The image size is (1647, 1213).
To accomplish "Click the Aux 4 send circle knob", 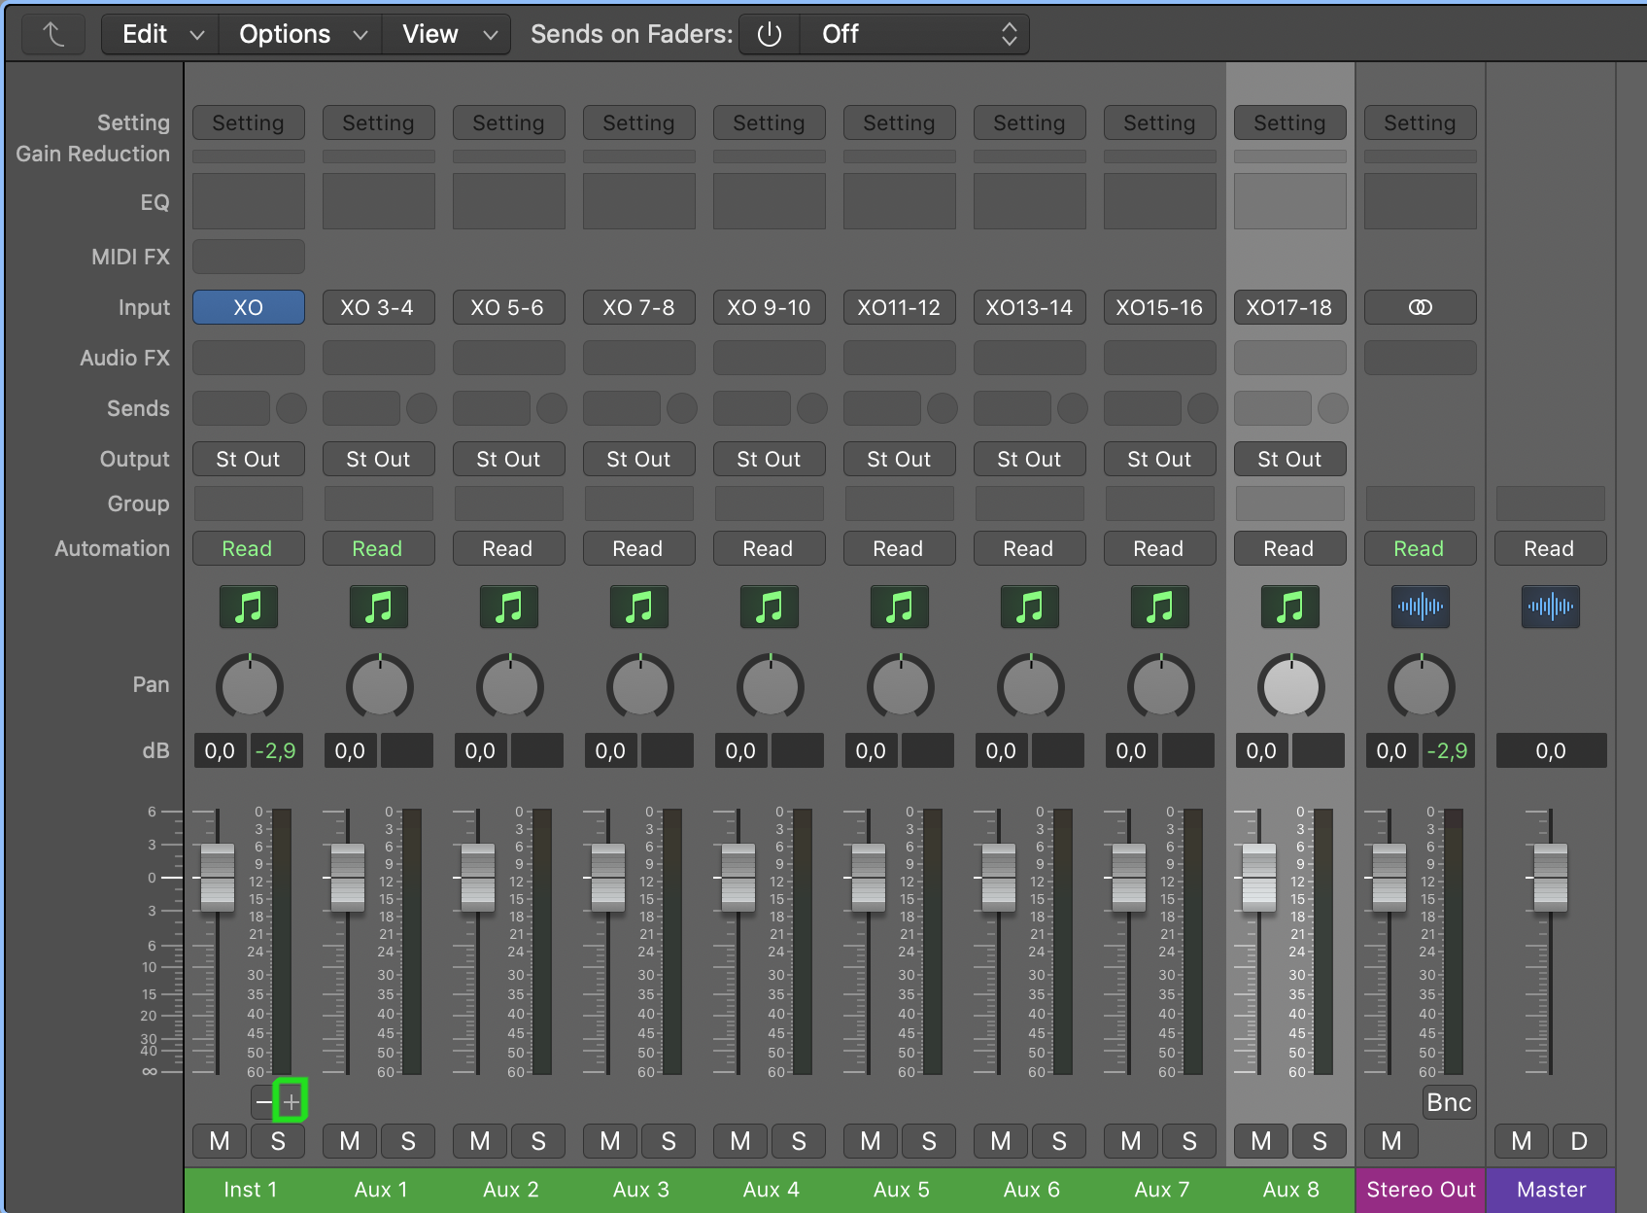I will pyautogui.click(x=812, y=408).
